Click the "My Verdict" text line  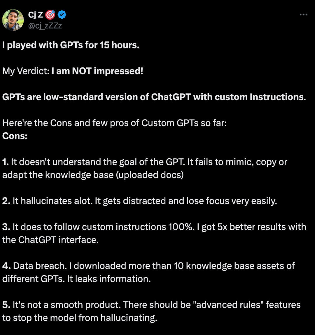coord(72,71)
